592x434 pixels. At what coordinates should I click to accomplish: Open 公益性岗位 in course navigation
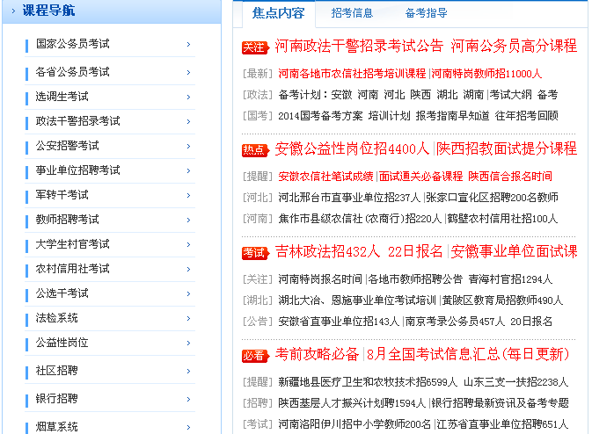(x=62, y=343)
